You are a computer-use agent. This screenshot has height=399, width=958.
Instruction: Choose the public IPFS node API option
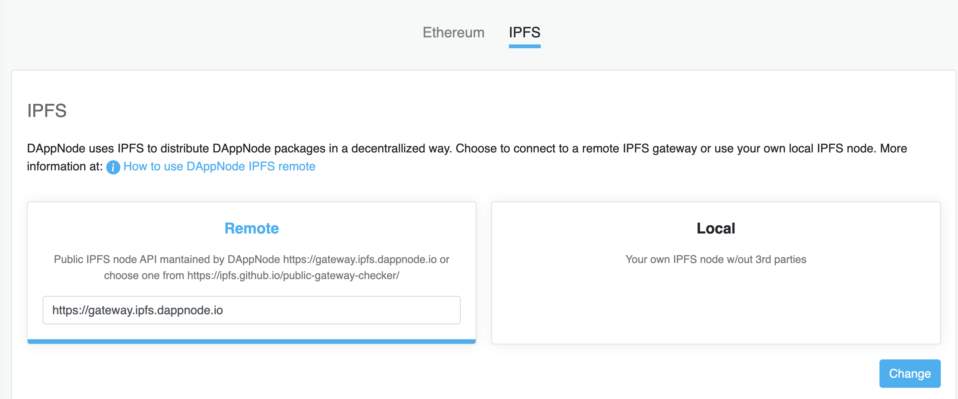click(251, 259)
